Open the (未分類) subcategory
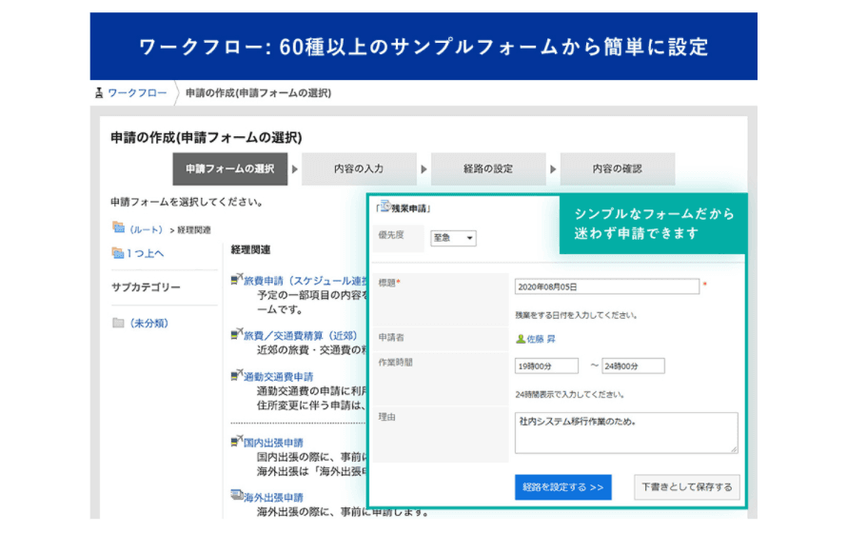The width and height of the screenshot is (847, 533). (148, 324)
